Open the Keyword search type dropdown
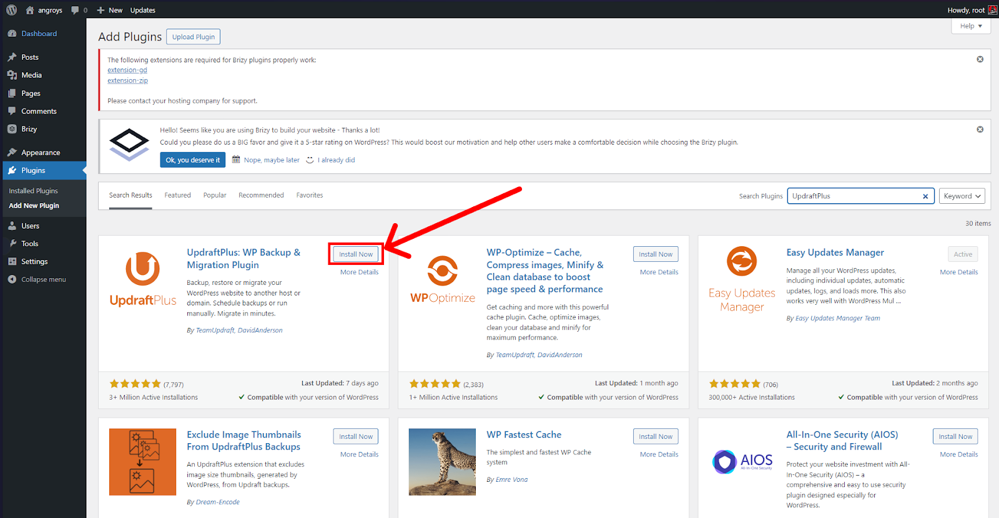Screen dimensions: 999x518 tap(962, 196)
